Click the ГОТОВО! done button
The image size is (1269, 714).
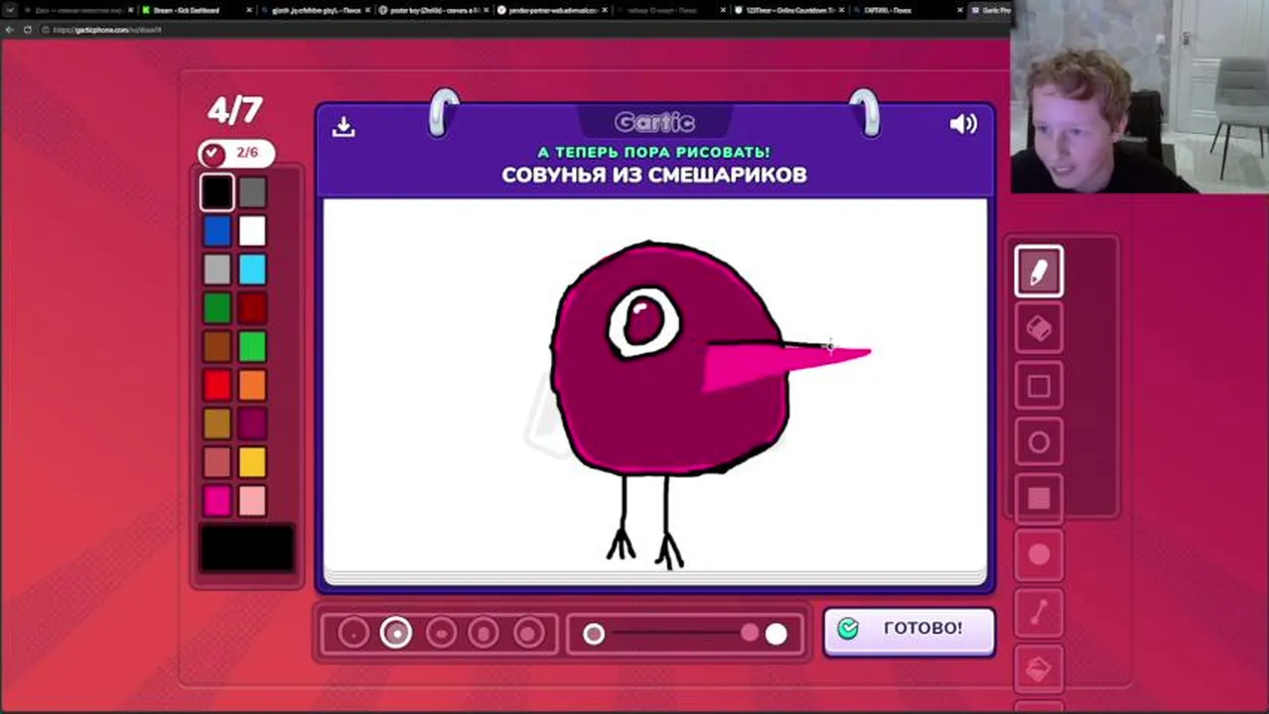coord(909,630)
